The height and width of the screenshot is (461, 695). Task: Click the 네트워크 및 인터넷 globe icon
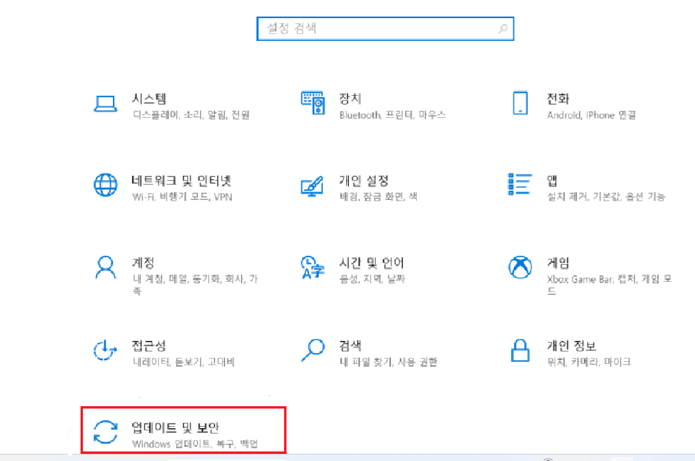point(105,185)
